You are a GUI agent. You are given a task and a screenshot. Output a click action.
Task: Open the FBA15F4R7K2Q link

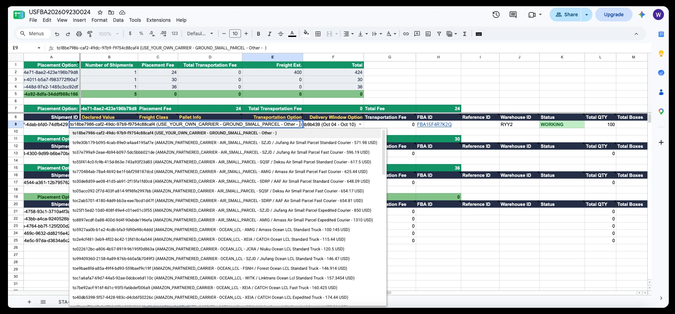tap(434, 124)
